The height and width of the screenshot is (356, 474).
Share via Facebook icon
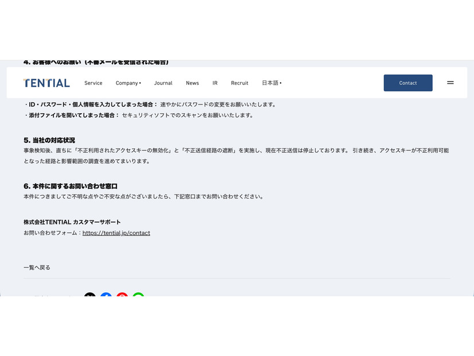(106, 295)
